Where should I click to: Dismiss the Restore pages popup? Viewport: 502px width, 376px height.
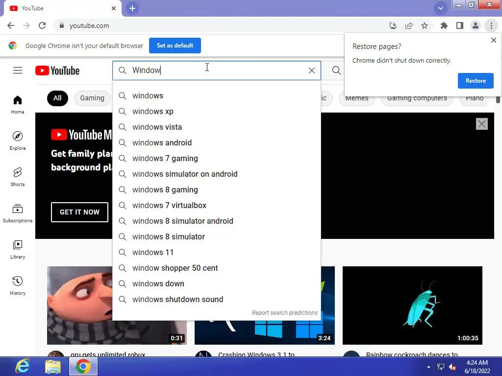(x=494, y=40)
